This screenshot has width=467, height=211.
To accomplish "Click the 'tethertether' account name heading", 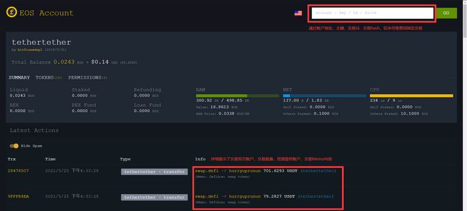I will [41, 42].
